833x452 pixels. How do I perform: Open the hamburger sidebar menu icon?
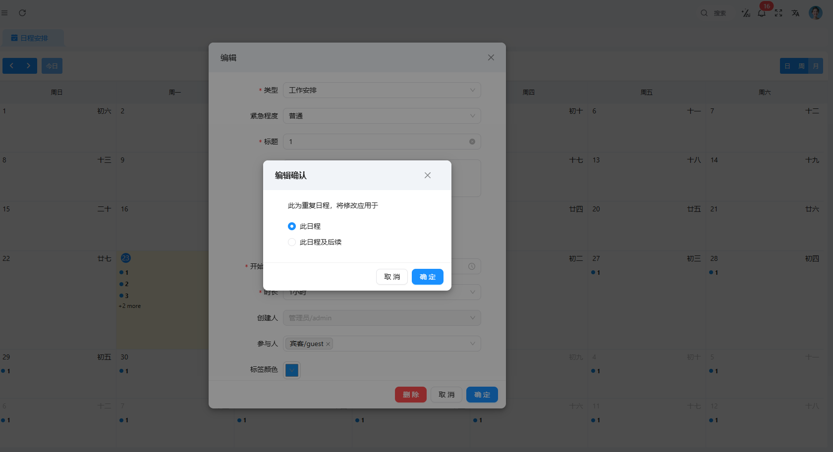click(x=4, y=13)
